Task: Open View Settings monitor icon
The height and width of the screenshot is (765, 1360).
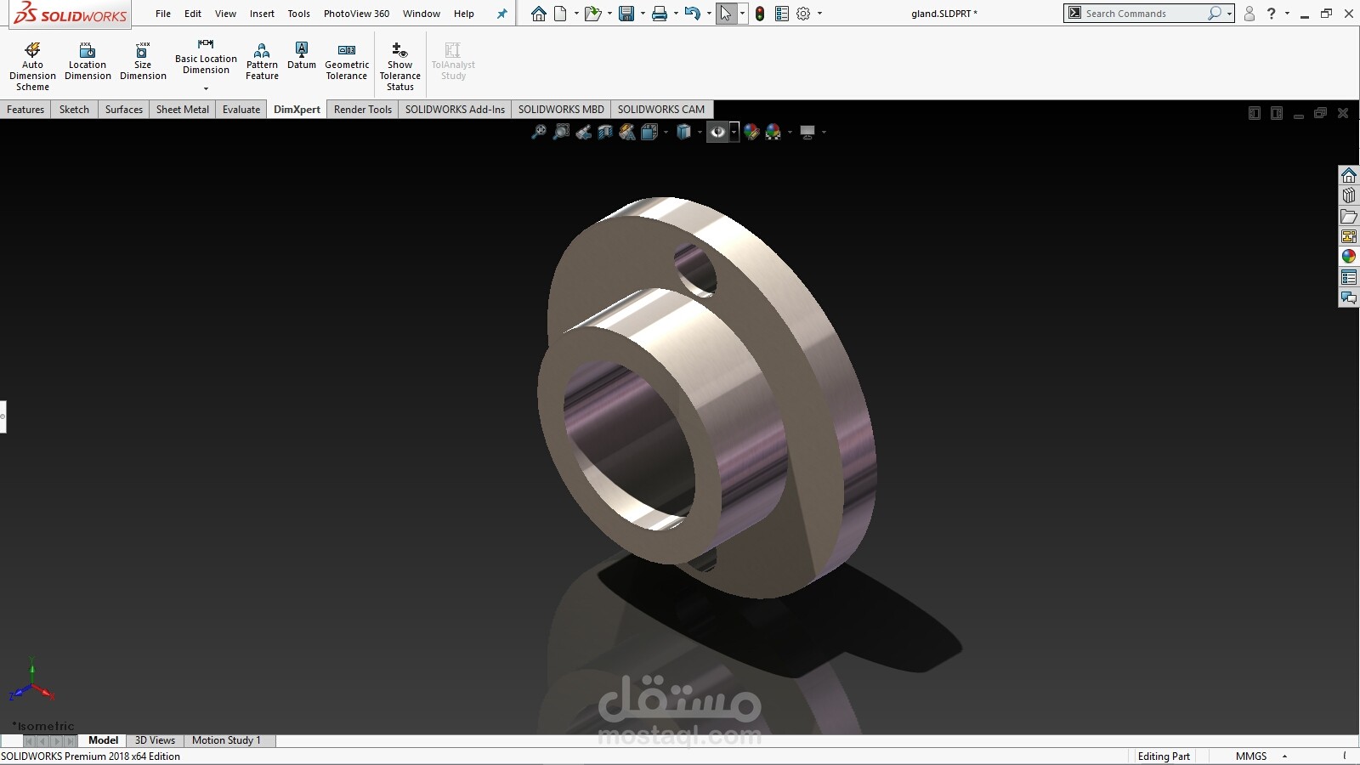Action: (807, 132)
